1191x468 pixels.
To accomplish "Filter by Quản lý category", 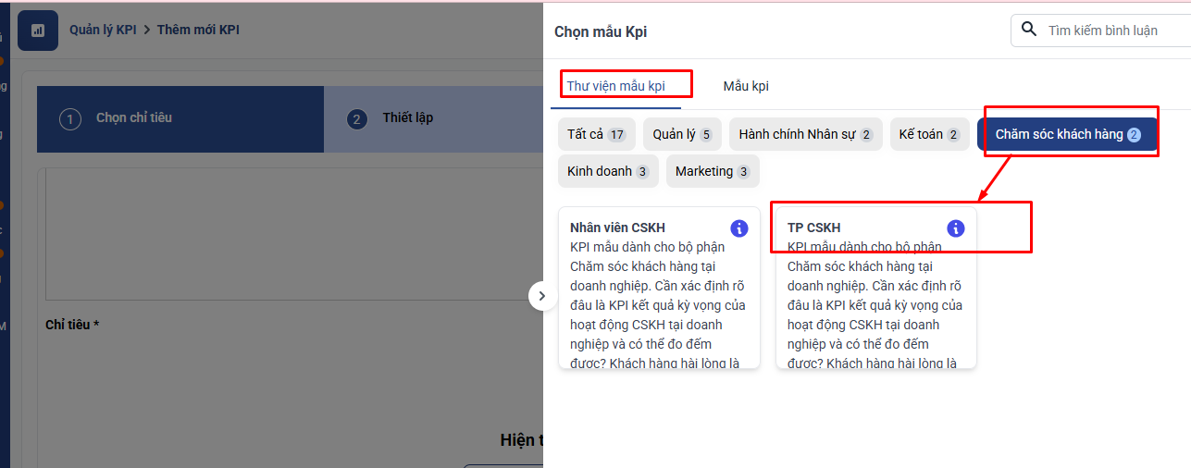I will (681, 134).
